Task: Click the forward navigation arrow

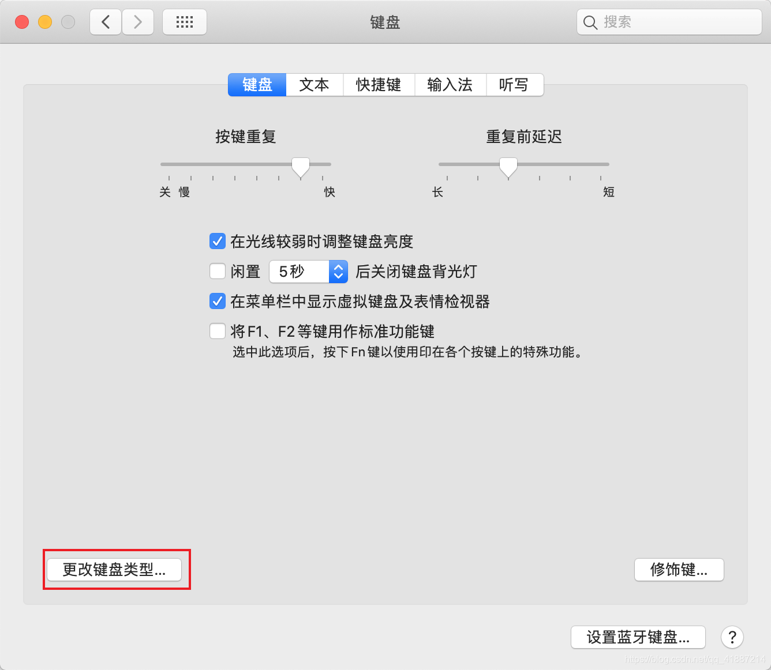Action: click(138, 22)
